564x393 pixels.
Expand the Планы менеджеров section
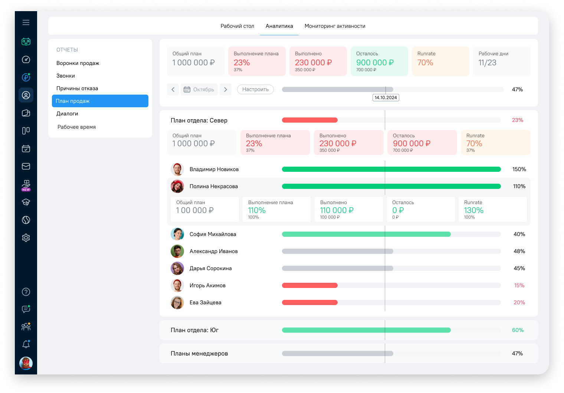(x=199, y=354)
